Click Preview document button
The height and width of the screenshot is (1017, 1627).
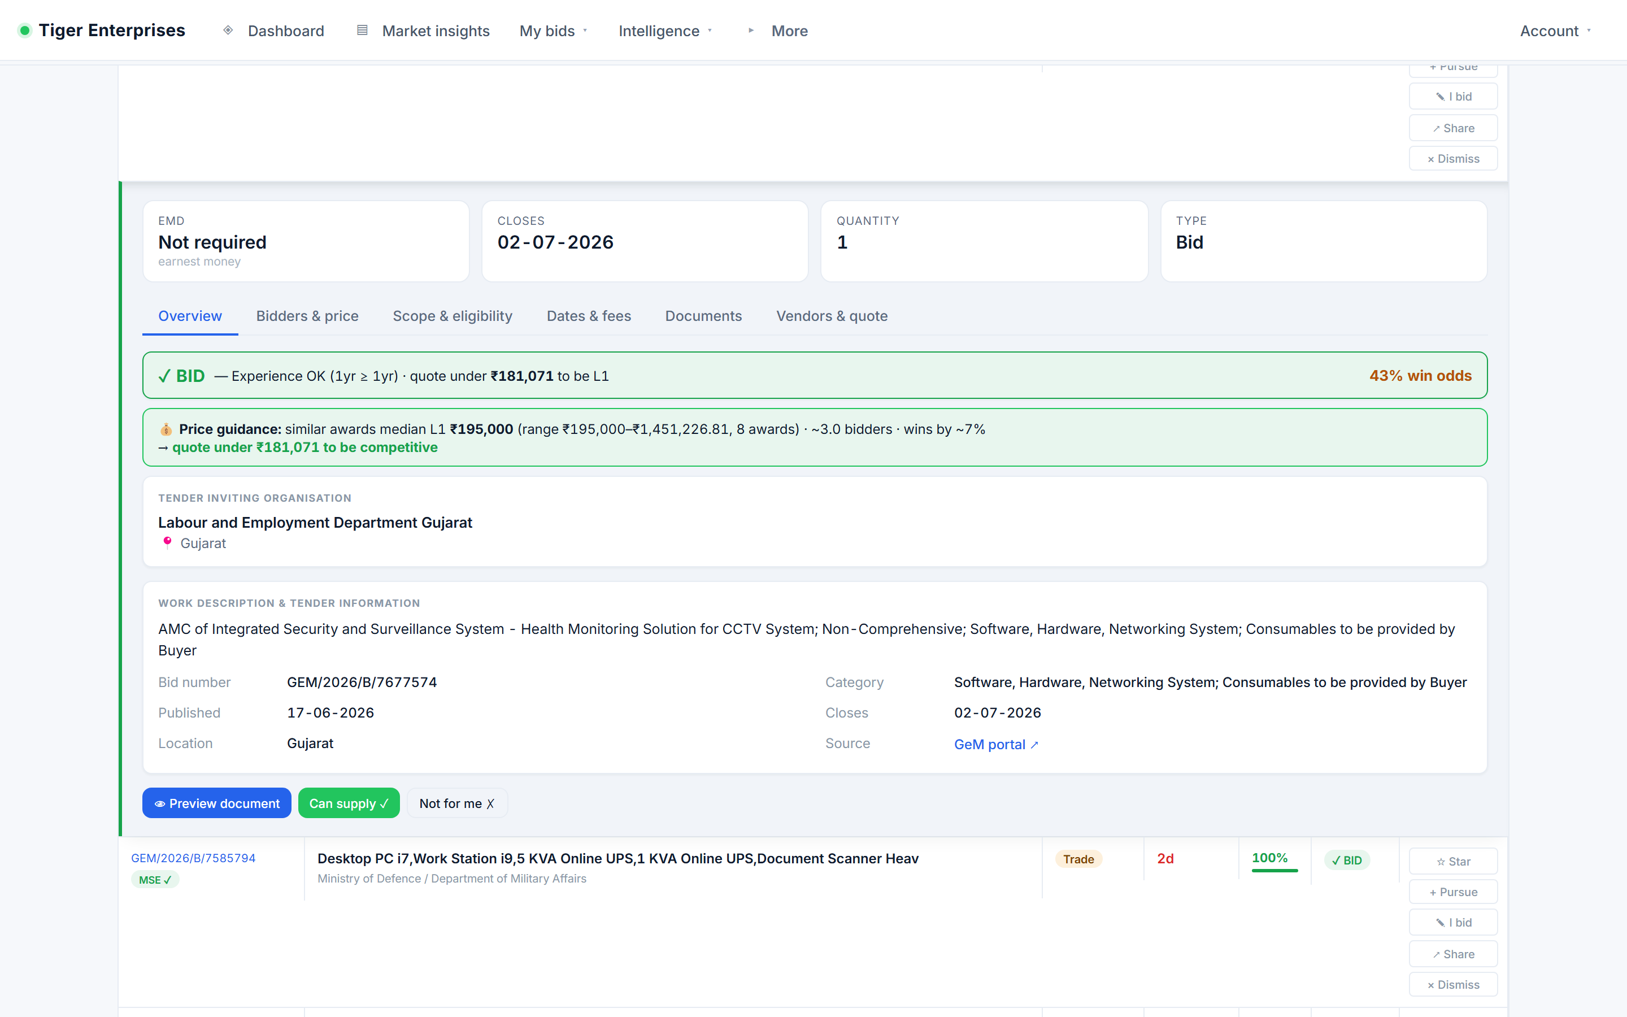pyautogui.click(x=216, y=803)
